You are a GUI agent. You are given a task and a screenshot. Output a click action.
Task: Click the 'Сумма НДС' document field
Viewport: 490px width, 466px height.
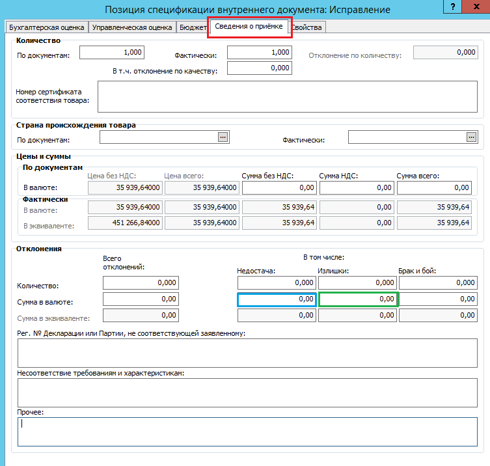click(x=357, y=187)
